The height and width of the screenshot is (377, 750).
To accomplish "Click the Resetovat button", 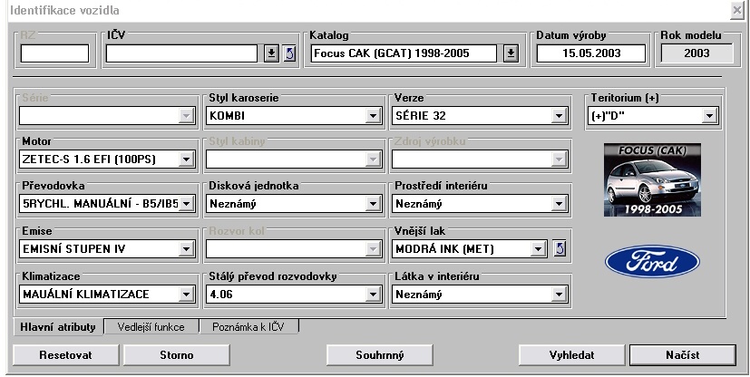I will [x=66, y=354].
